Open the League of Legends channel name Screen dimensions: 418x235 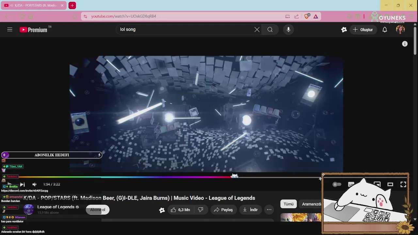point(56,207)
